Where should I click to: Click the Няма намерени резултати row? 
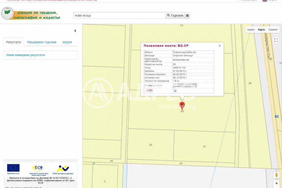[41, 55]
